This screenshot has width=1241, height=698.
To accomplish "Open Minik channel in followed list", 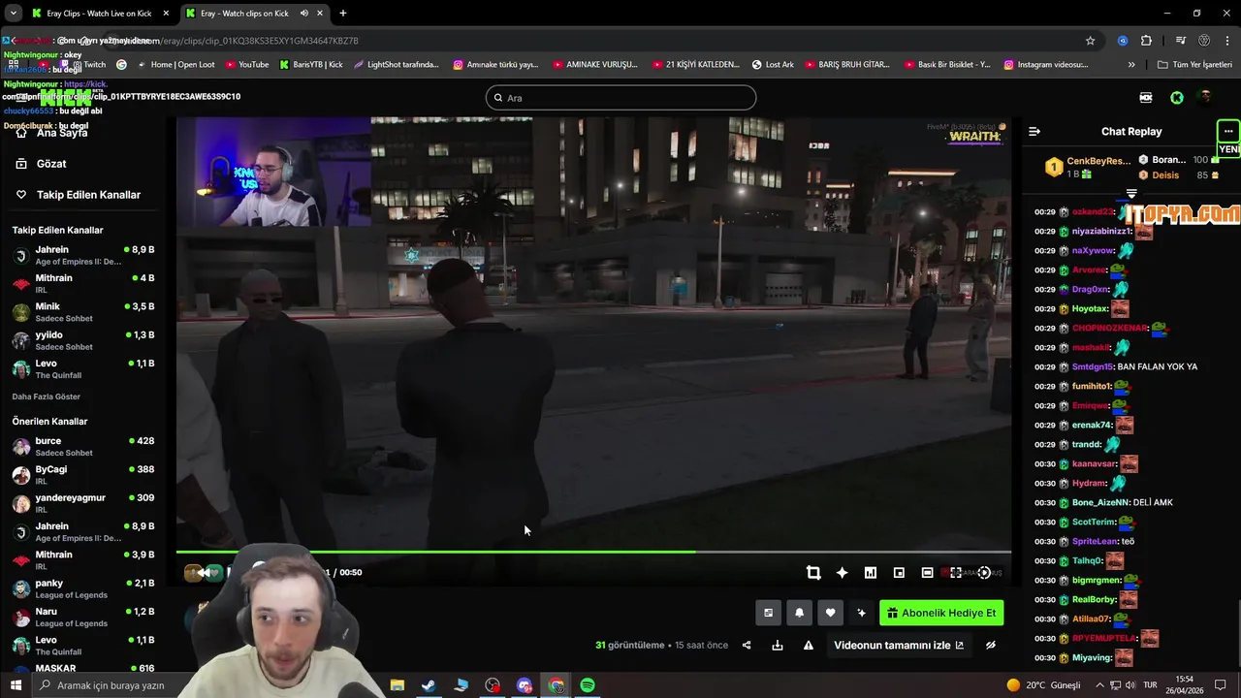I will coord(84,312).
